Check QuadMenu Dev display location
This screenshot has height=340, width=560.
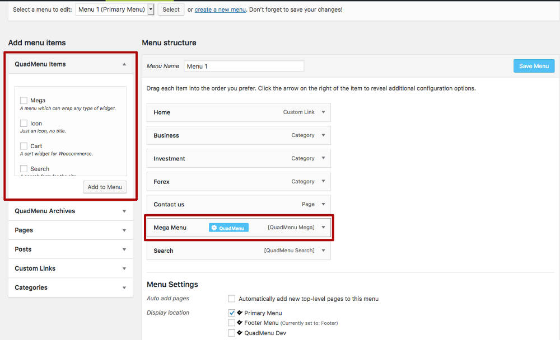click(231, 333)
